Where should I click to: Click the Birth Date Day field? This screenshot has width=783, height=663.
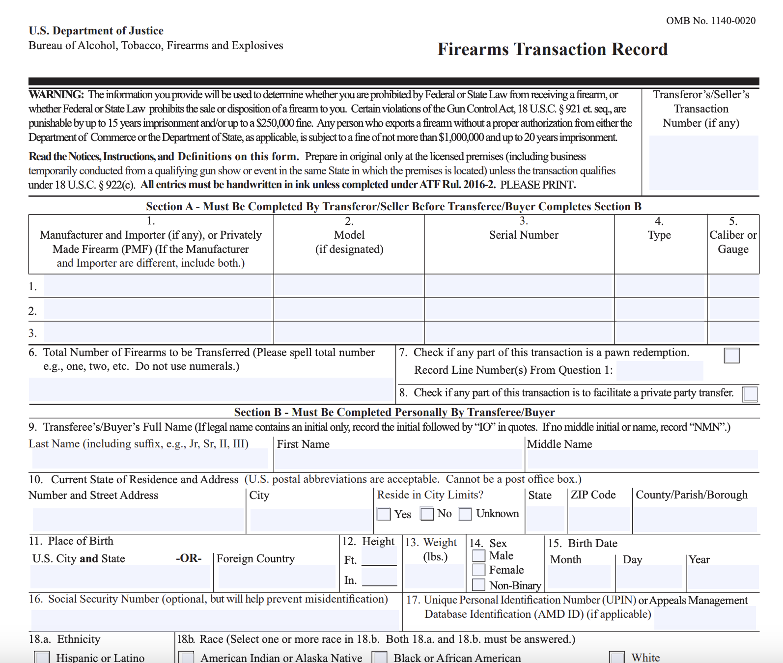[x=649, y=577]
